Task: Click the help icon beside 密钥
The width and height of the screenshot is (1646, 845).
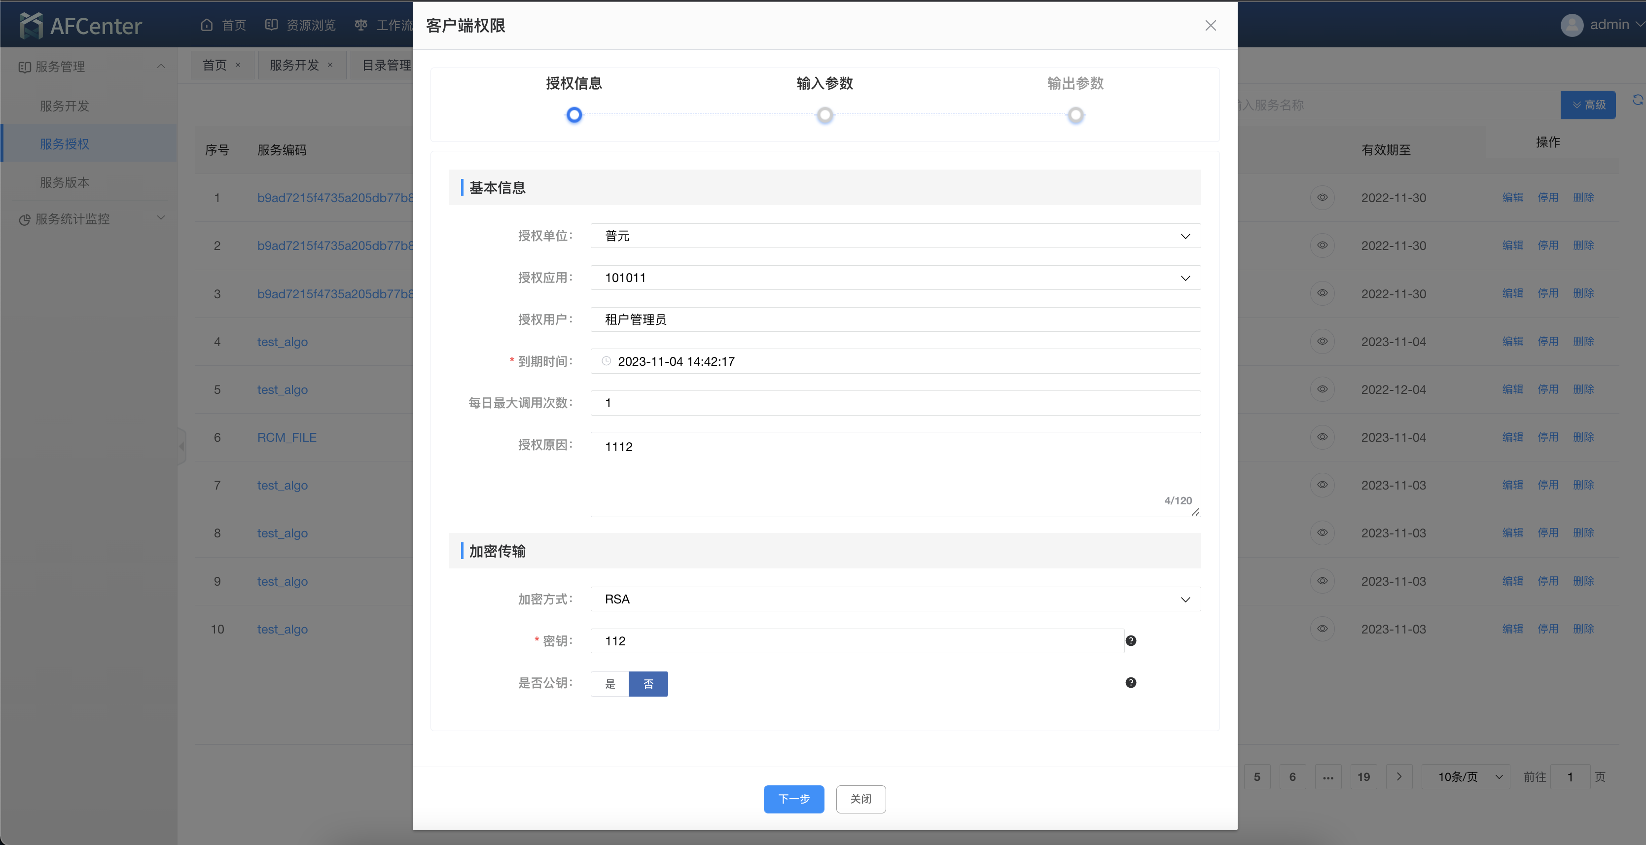Action: pyautogui.click(x=1130, y=640)
